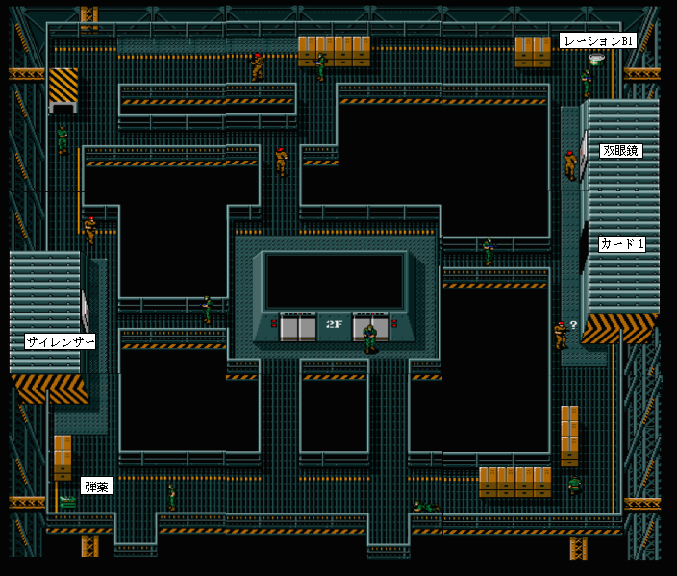The height and width of the screenshot is (576, 677).
Task: Click the question mark beside the guard
Action: coord(574,325)
